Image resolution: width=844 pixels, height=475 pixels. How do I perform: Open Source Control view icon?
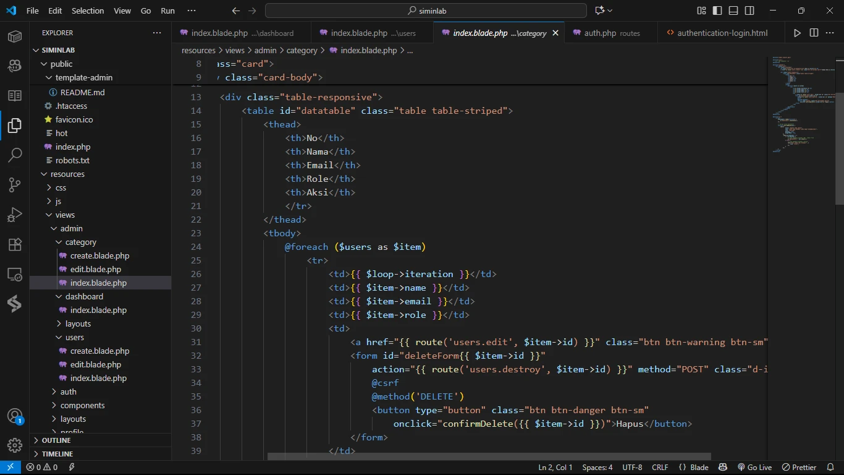(x=15, y=184)
